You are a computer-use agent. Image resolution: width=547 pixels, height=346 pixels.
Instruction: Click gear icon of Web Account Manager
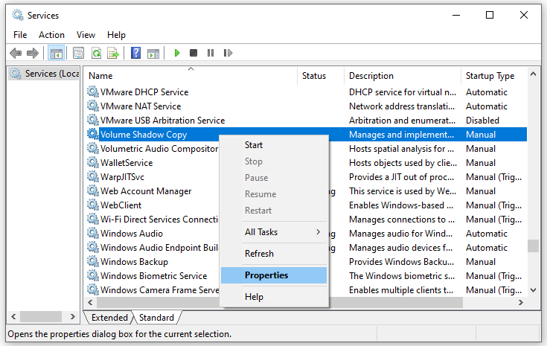pyautogui.click(x=93, y=190)
